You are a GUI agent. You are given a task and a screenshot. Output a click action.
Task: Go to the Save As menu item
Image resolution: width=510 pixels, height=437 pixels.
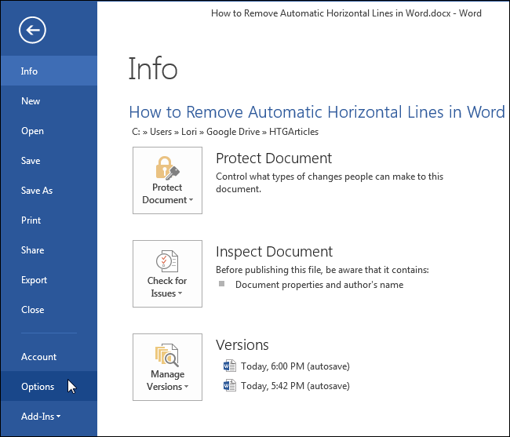(37, 191)
